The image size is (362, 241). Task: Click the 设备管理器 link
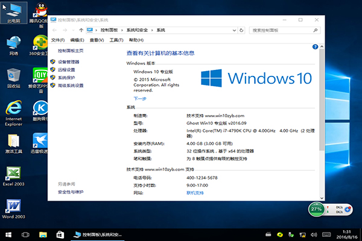[x=68, y=62]
